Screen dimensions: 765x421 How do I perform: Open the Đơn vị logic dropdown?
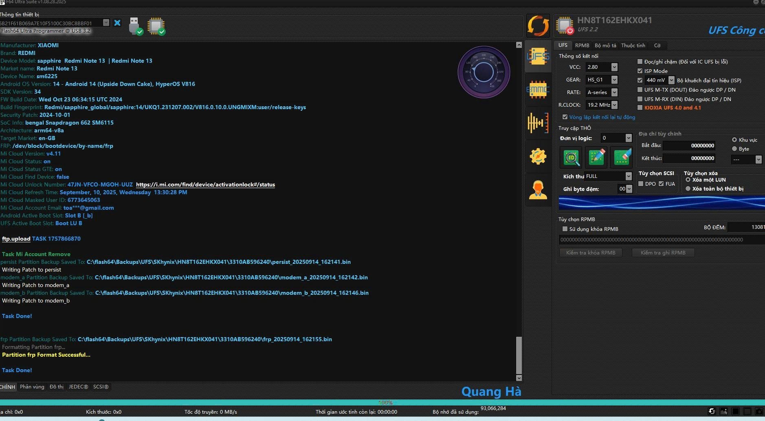629,138
